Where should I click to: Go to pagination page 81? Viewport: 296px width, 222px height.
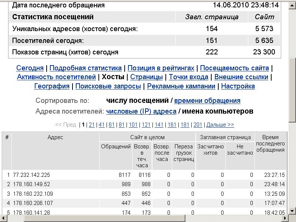pyautogui.click(x=122, y=125)
